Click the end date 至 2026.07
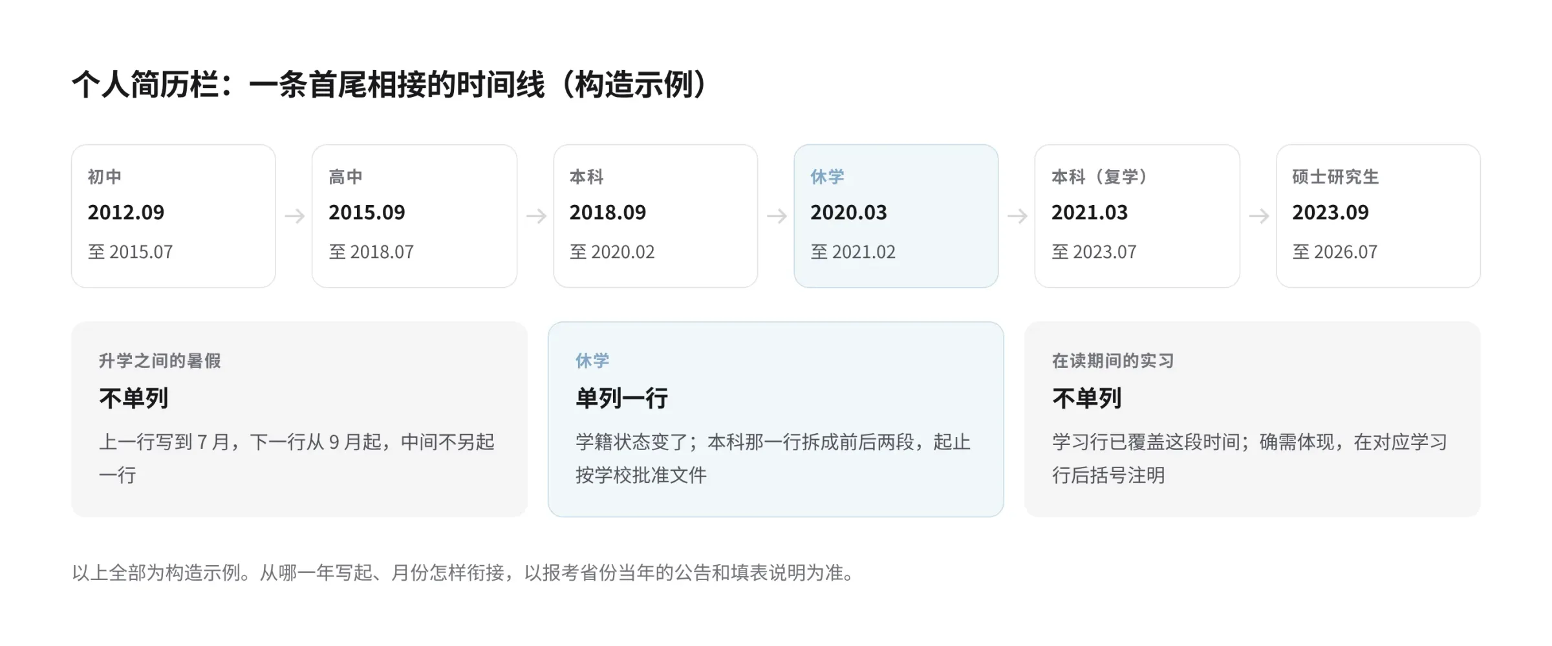1552x646 pixels. click(1335, 252)
